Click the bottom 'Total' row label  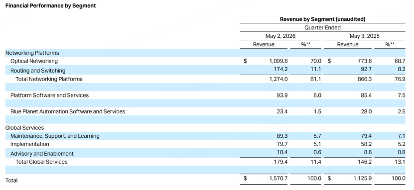[x=11, y=181]
